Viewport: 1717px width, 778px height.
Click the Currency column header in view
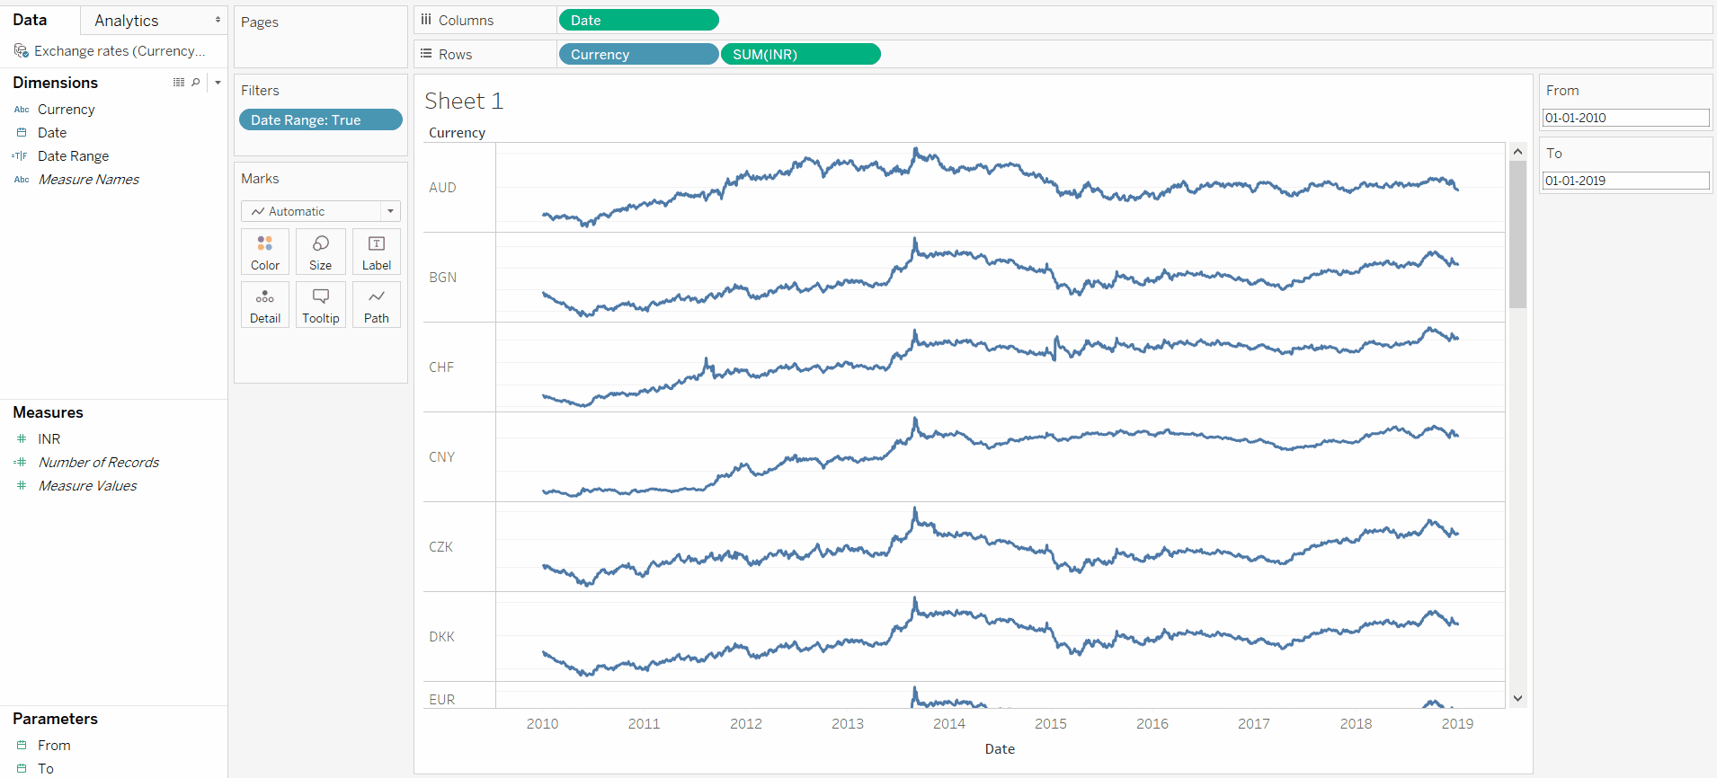(457, 133)
